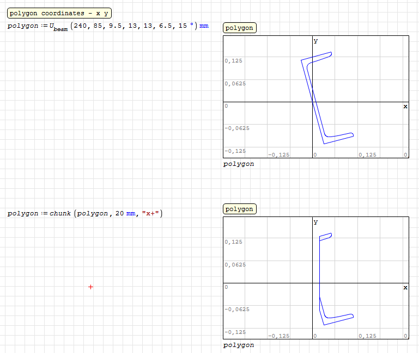Click the -0,0625 tick label in upper plot

click(237, 128)
